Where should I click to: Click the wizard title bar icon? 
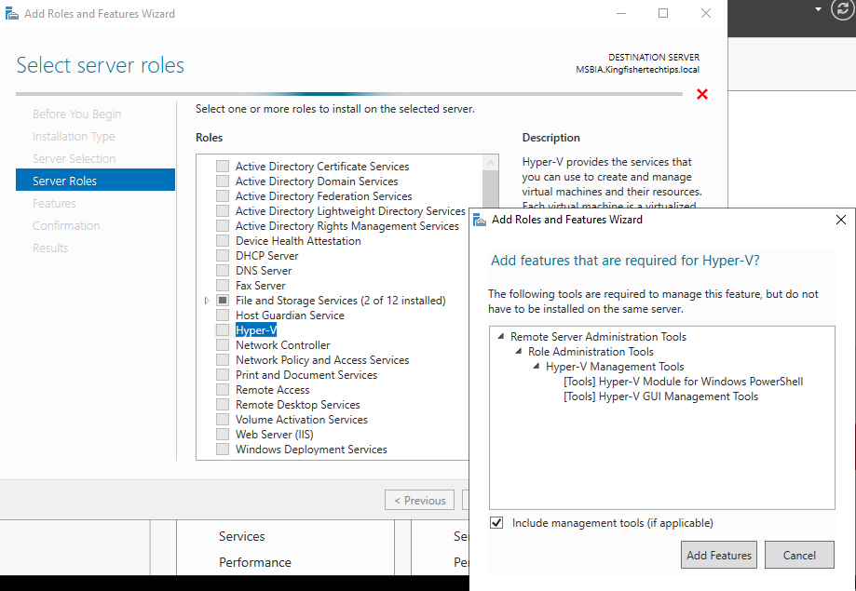11,14
